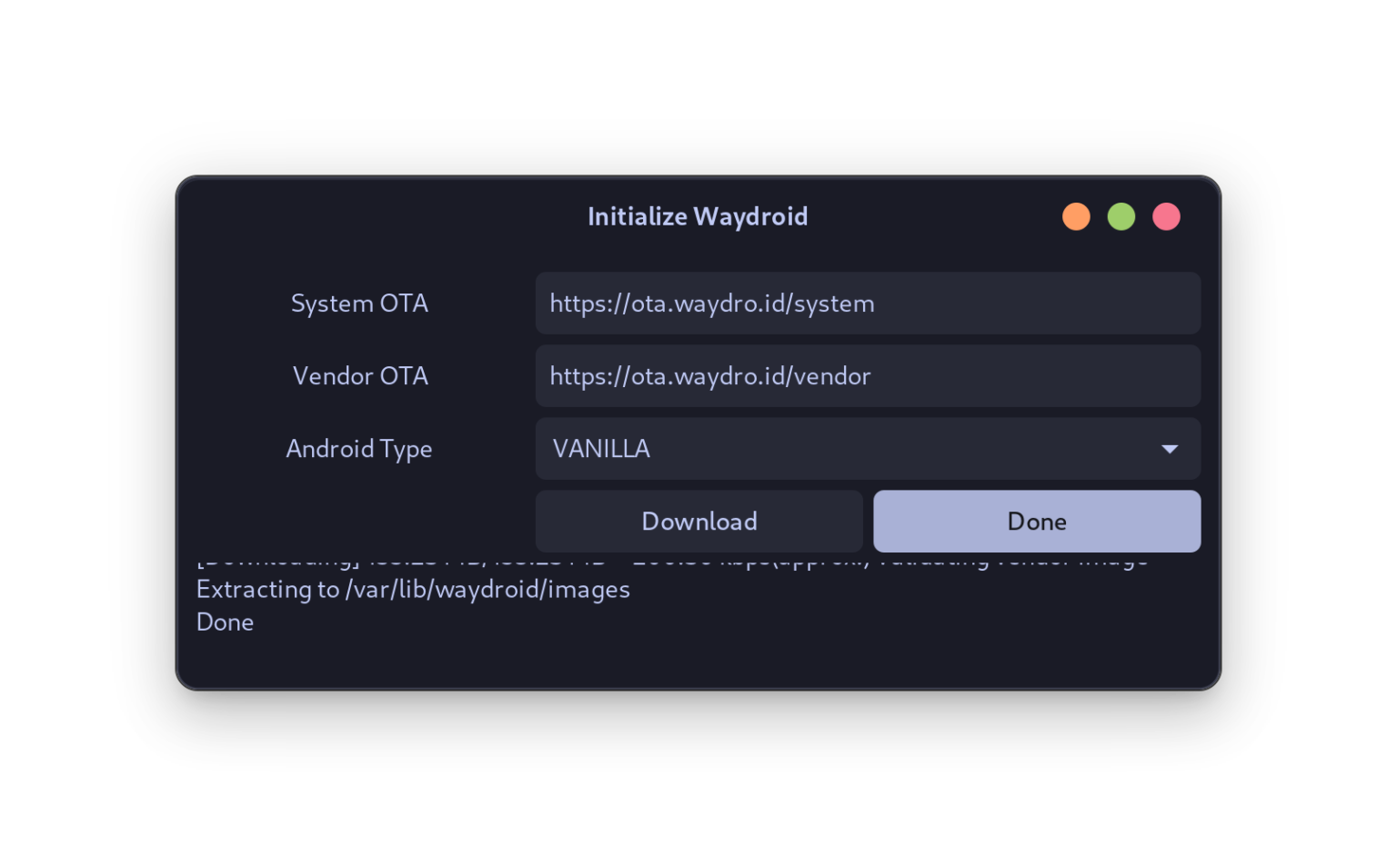1397x866 pixels.
Task: Click the VANILLA text in the dropdown
Action: point(601,448)
